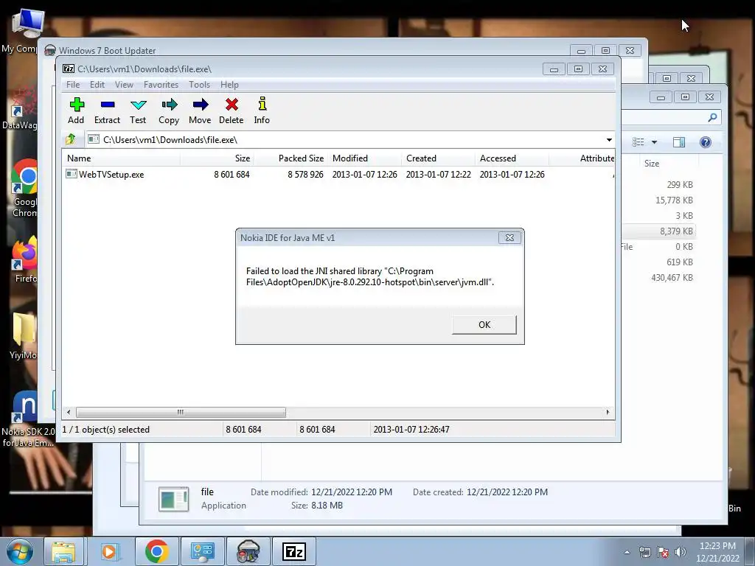This screenshot has height=566, width=755.
Task: Click the volume speaker tray icon
Action: click(681, 552)
